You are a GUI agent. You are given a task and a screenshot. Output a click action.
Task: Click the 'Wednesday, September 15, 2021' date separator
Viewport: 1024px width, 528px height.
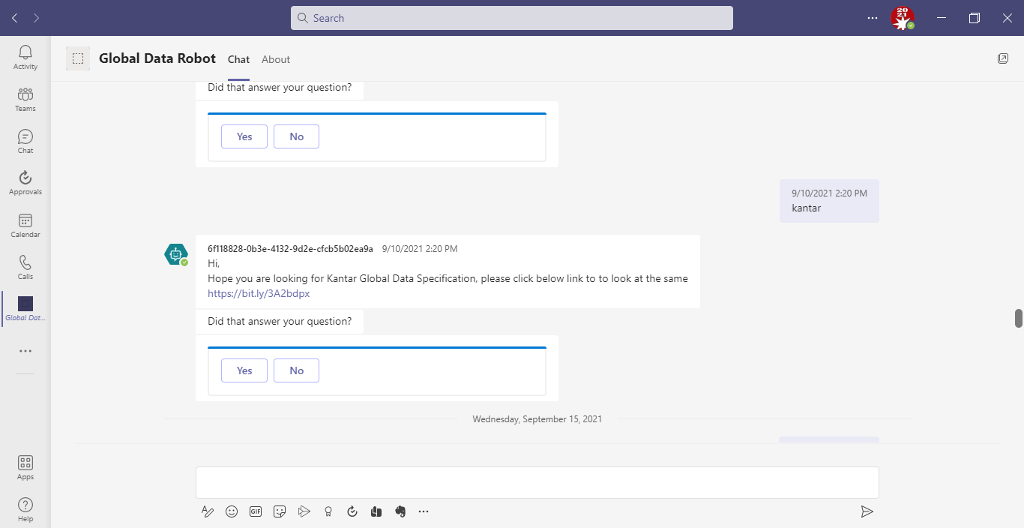pos(537,419)
